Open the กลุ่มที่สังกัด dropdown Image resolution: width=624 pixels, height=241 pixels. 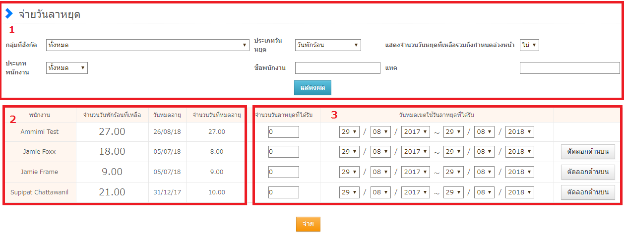pyautogui.click(x=147, y=45)
